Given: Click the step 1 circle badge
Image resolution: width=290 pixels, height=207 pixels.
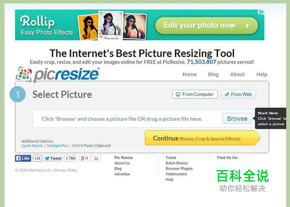Looking at the screenshot, I should (x=18, y=94).
